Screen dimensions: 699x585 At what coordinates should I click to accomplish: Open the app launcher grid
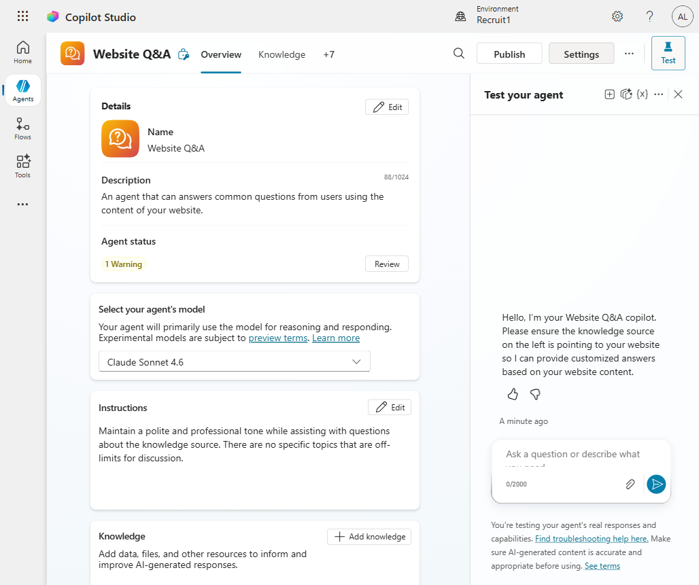(22, 16)
